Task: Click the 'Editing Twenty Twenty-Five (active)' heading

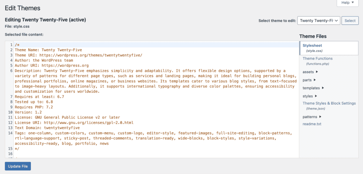Action: click(45, 20)
